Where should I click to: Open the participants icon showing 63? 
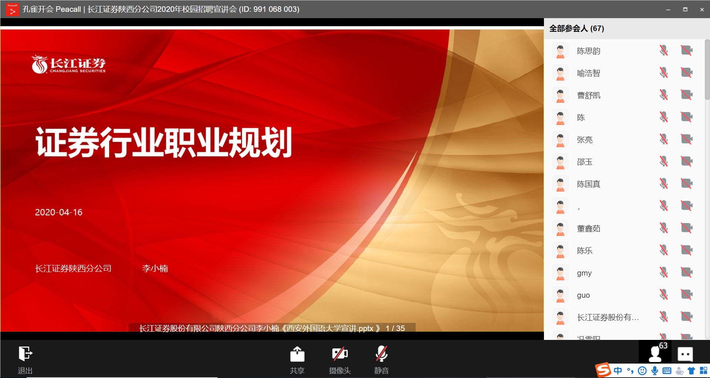(x=655, y=352)
